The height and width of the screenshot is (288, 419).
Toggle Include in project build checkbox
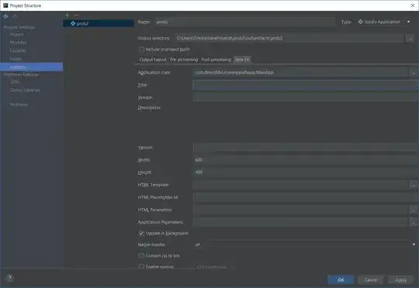(141, 49)
